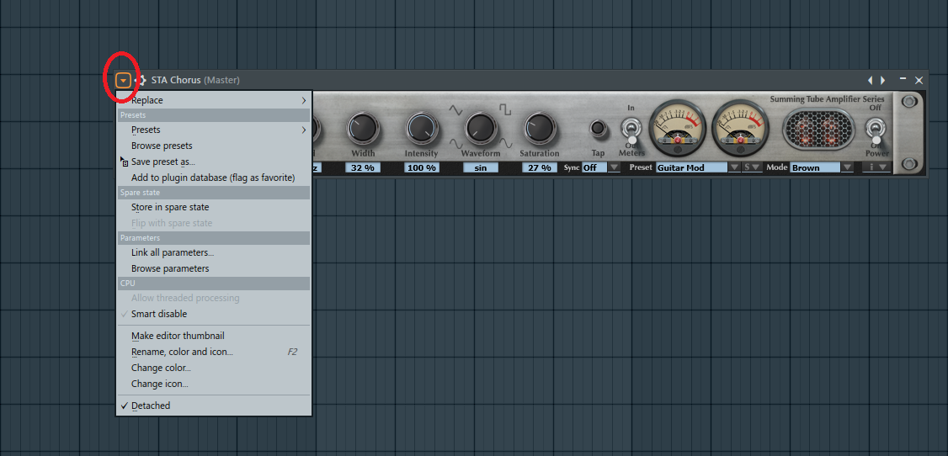Select next preset with right arrow
948x456 pixels.
(882, 80)
